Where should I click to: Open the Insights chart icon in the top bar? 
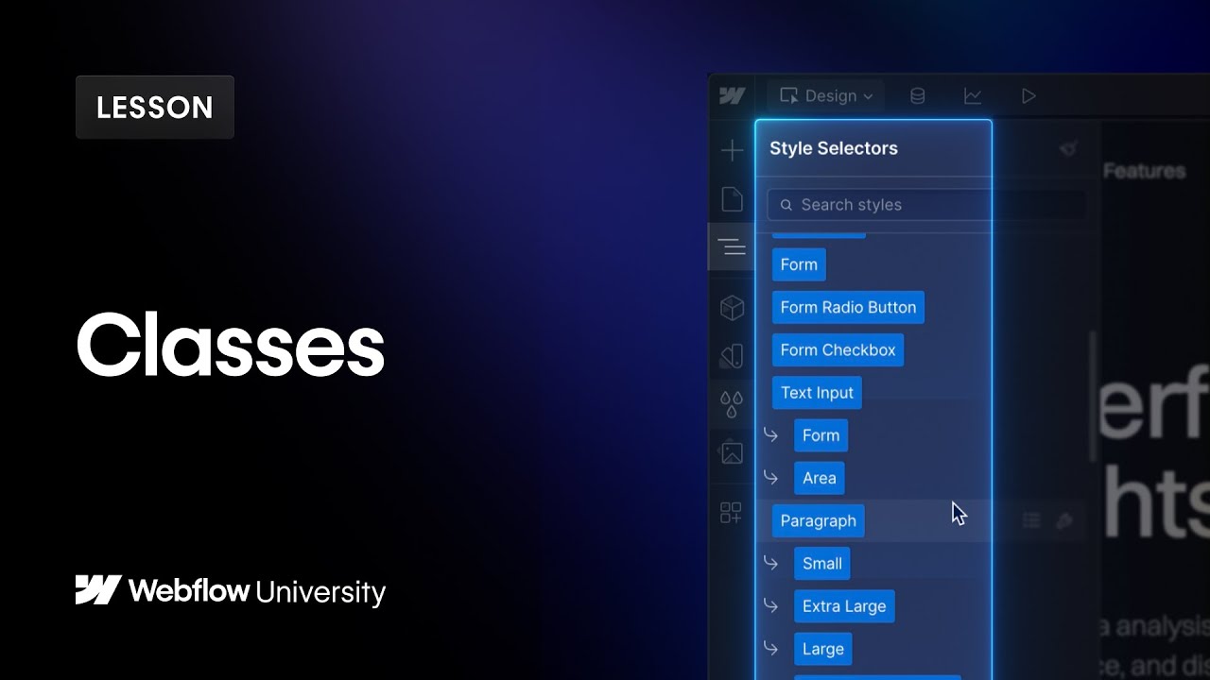tap(972, 95)
